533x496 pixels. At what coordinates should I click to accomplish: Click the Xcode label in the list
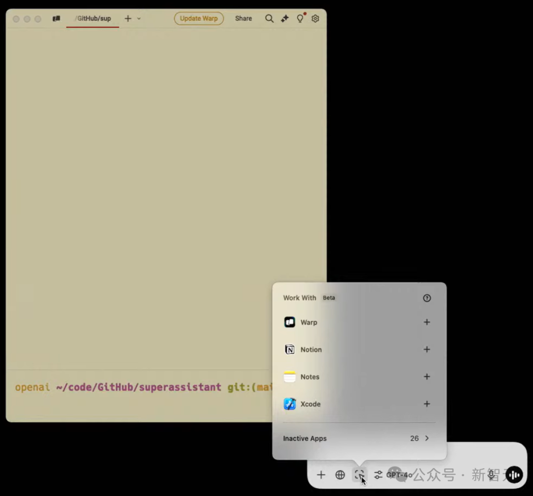click(x=310, y=404)
